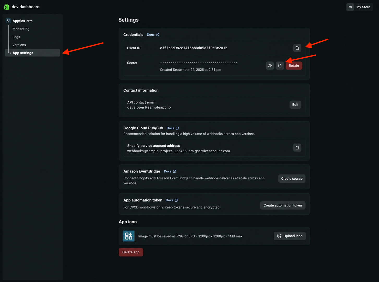
Task: Open the App automation token Docs link
Action: tap(172, 200)
